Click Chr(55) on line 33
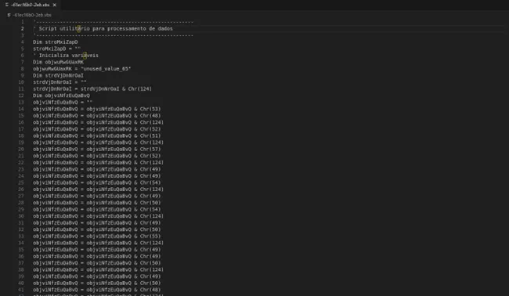The width and height of the screenshot is (509, 296). [x=150, y=236]
